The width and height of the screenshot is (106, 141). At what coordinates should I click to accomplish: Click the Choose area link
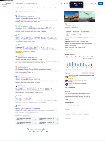point(30,12)
